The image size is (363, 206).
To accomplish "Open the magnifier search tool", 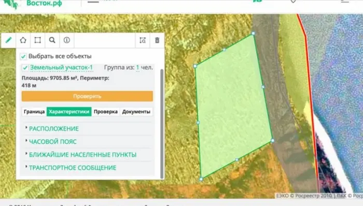I will pos(52,40).
